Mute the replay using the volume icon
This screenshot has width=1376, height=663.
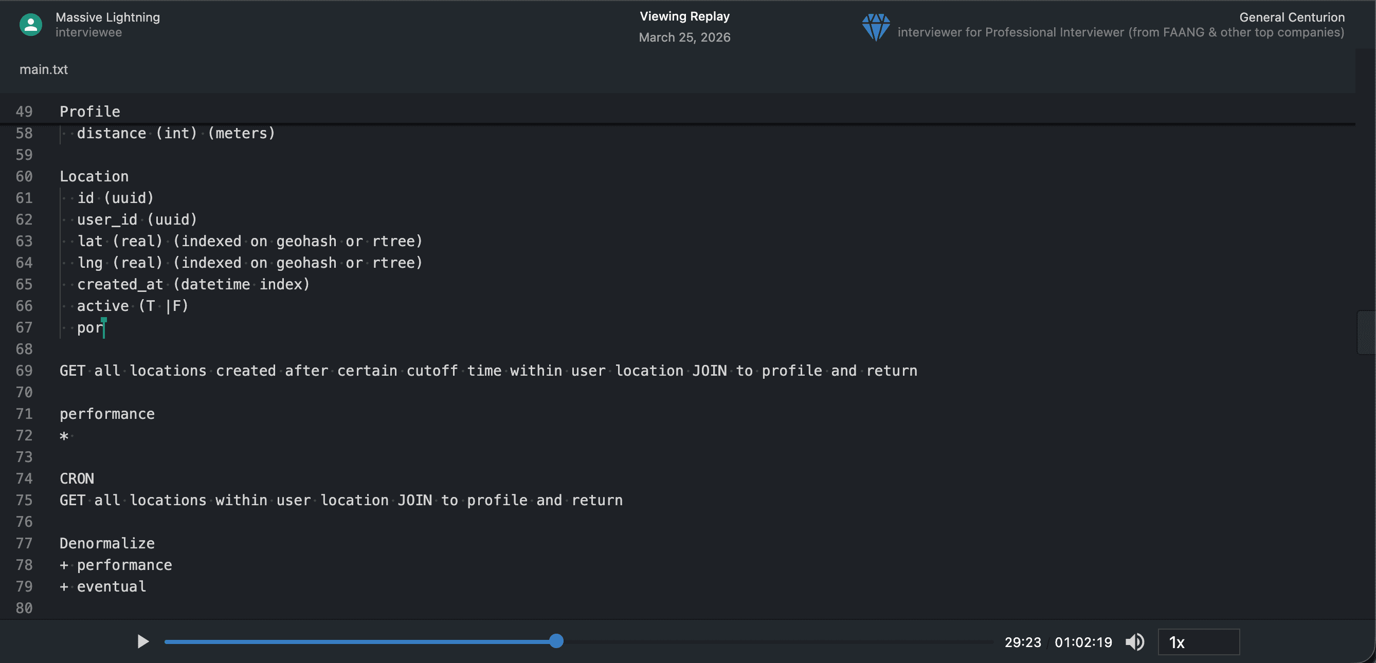tap(1134, 641)
